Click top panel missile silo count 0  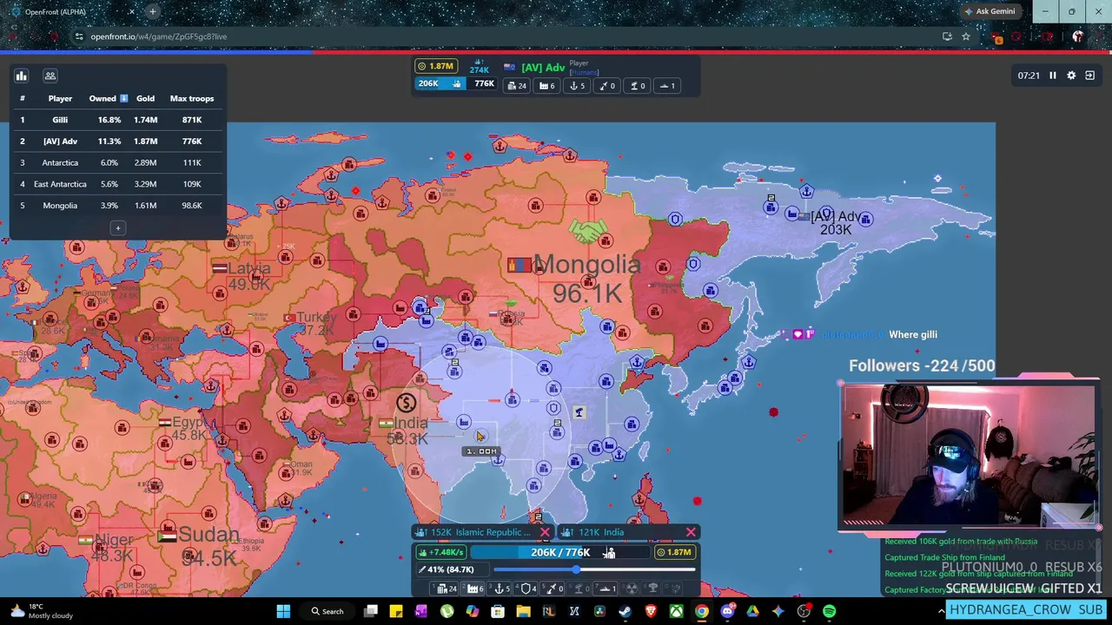click(606, 86)
